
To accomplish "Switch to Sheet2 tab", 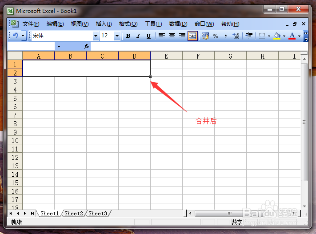I will 74,213.
